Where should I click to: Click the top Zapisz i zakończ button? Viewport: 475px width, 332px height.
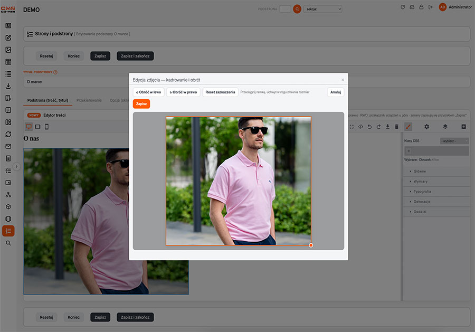pos(135,56)
